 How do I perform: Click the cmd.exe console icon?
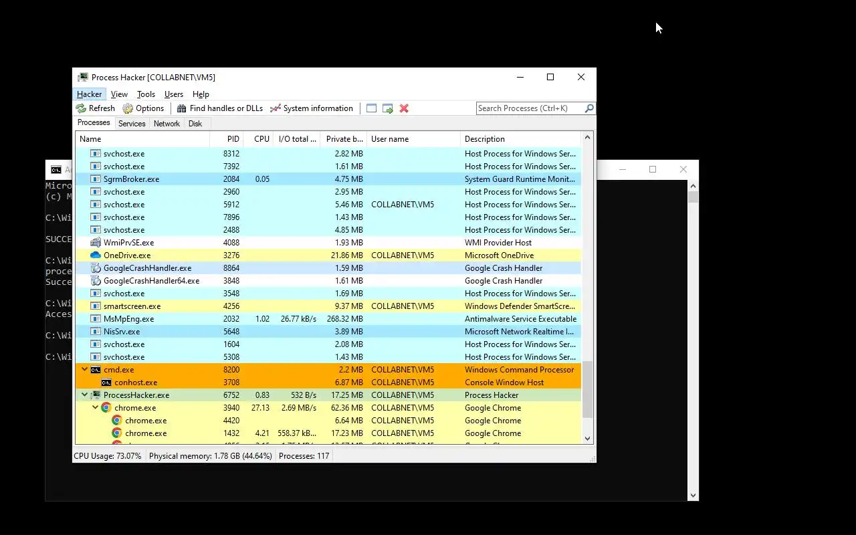(96, 370)
